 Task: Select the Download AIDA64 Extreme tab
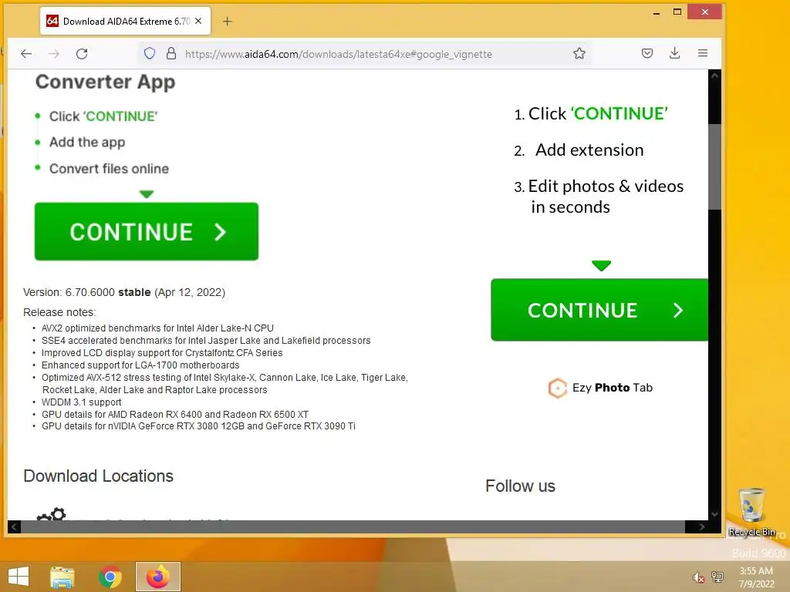click(x=125, y=21)
